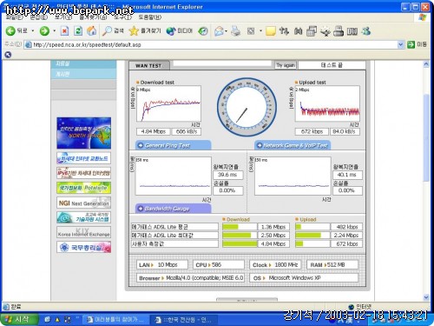Click the Print toolbar icon
Image resolution: width=434 pixels, height=326 pixels.
(x=236, y=31)
